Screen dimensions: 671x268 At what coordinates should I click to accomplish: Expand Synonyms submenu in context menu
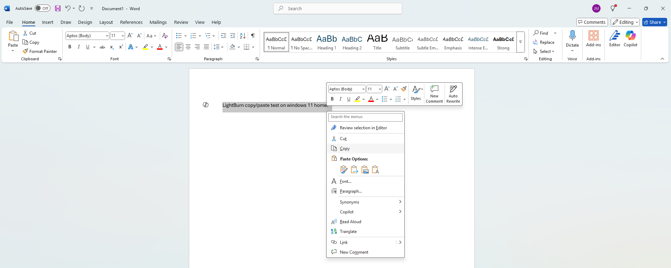click(365, 202)
